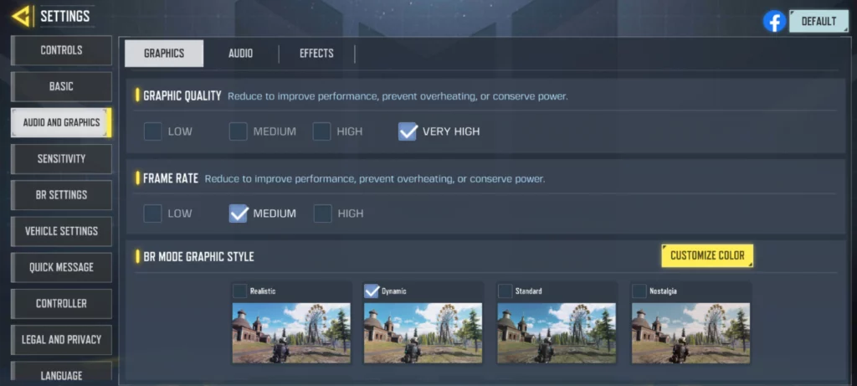Tick the Nostalgia style checkbox

[640, 291]
